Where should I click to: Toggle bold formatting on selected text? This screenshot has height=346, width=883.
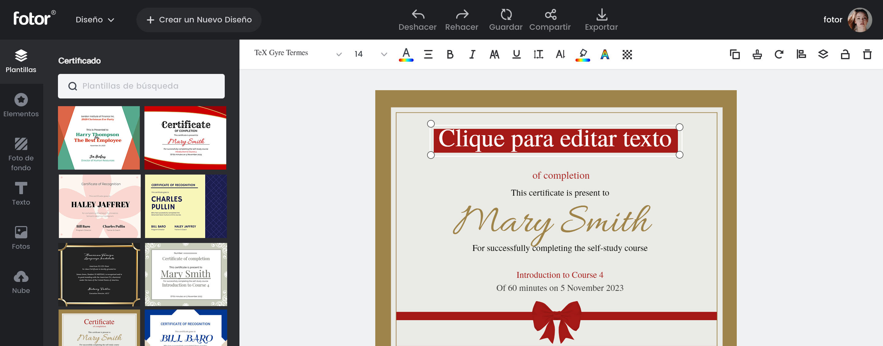pos(450,54)
